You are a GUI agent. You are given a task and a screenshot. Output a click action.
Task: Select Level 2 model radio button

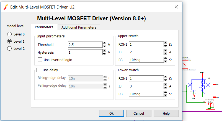tap(9, 48)
